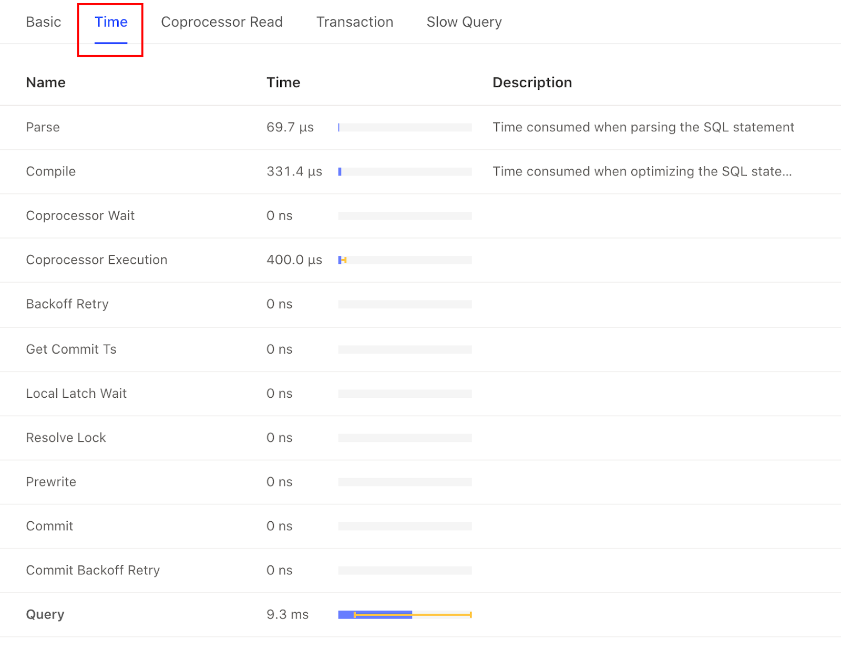Click the Compile time progress bar
841x661 pixels.
[x=405, y=172]
